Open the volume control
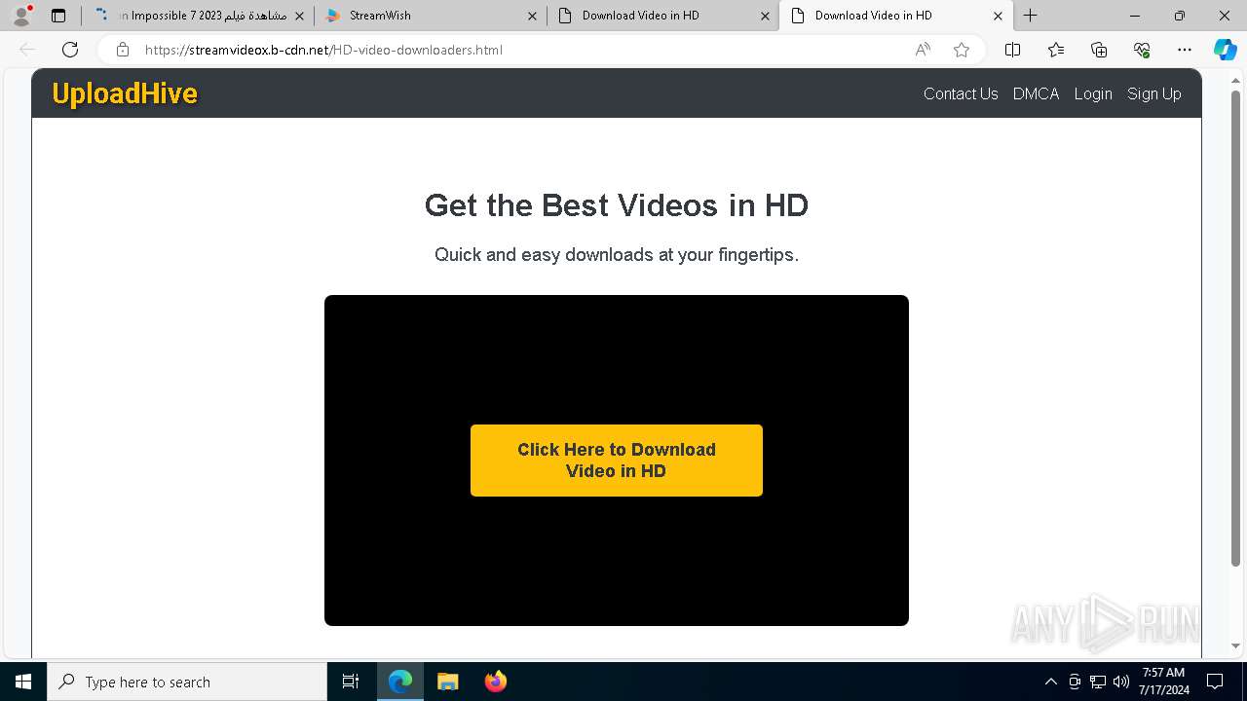The width and height of the screenshot is (1247, 701). pyautogui.click(x=1121, y=682)
